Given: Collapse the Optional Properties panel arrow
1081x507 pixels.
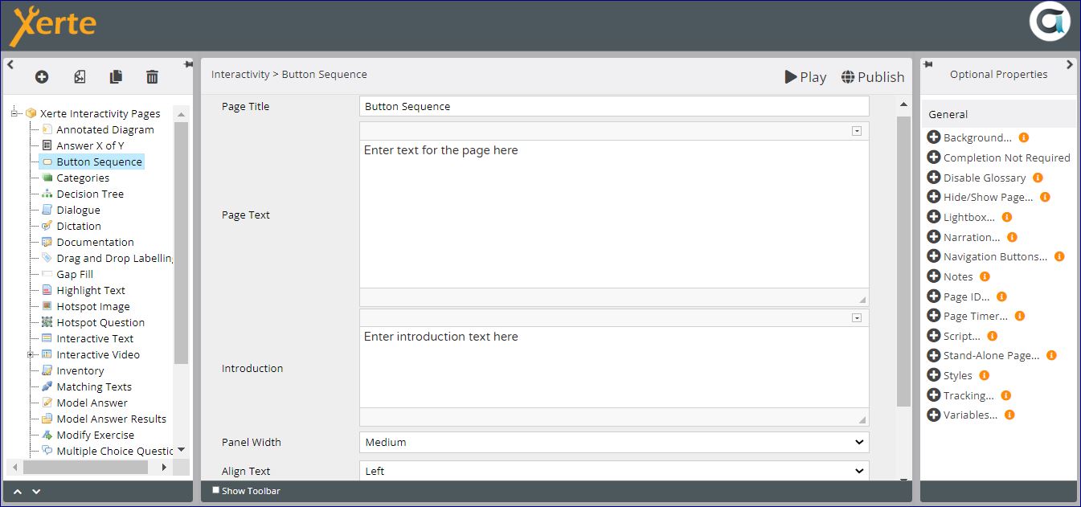Looking at the screenshot, I should point(1069,64).
